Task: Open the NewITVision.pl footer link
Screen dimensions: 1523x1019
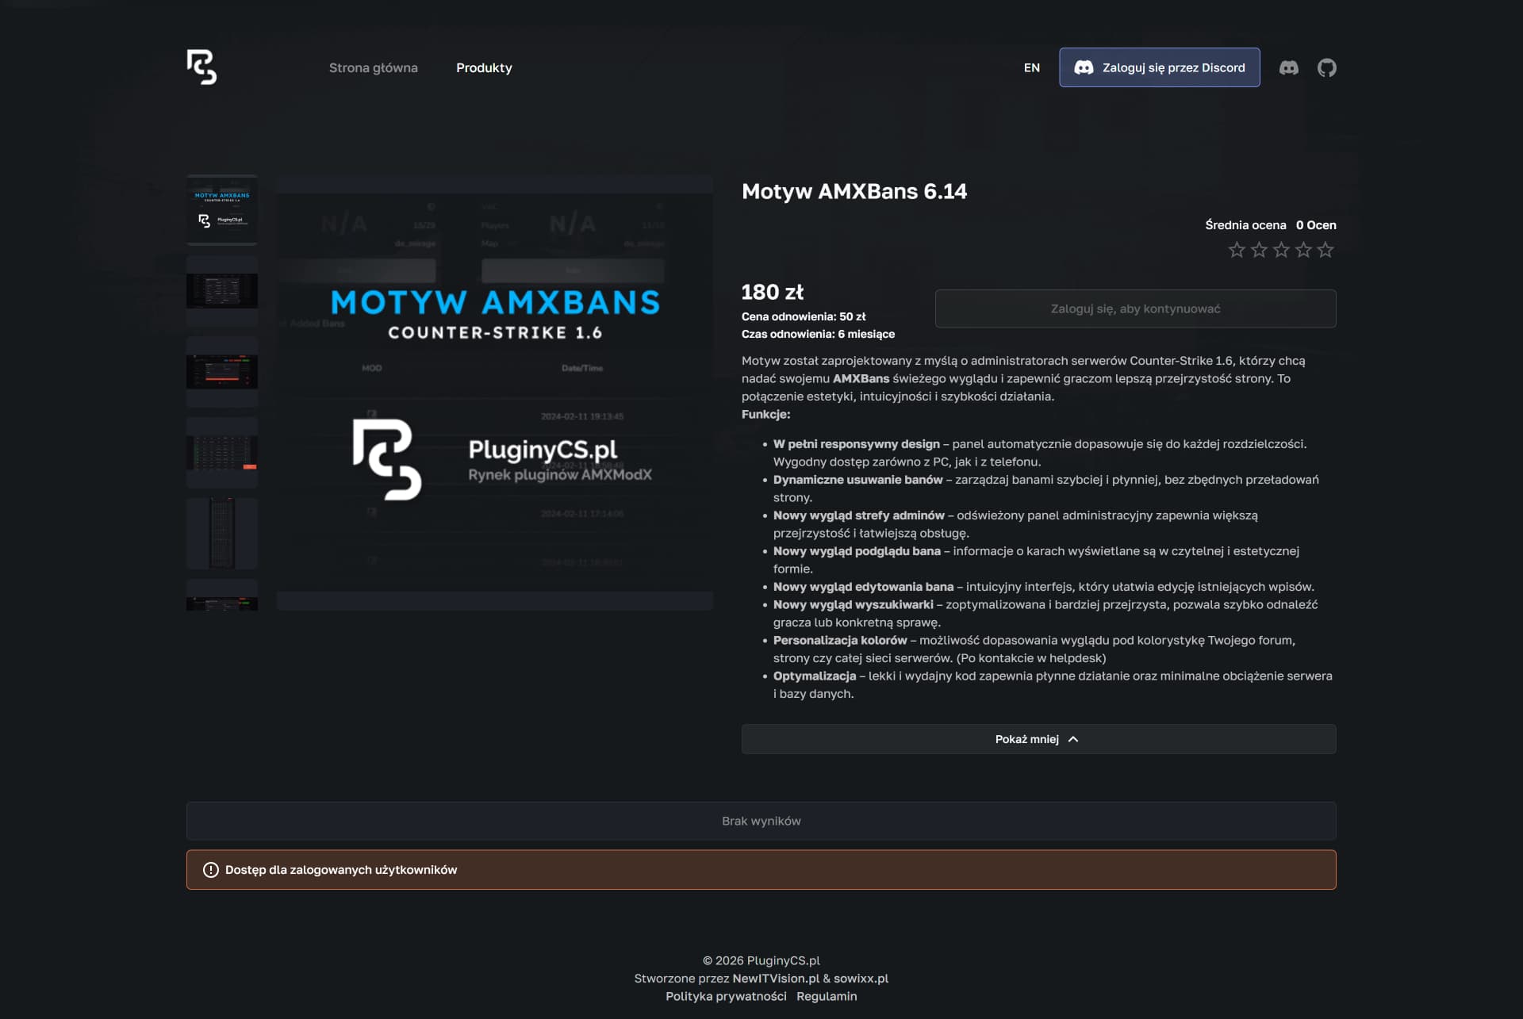Action: coord(776,979)
